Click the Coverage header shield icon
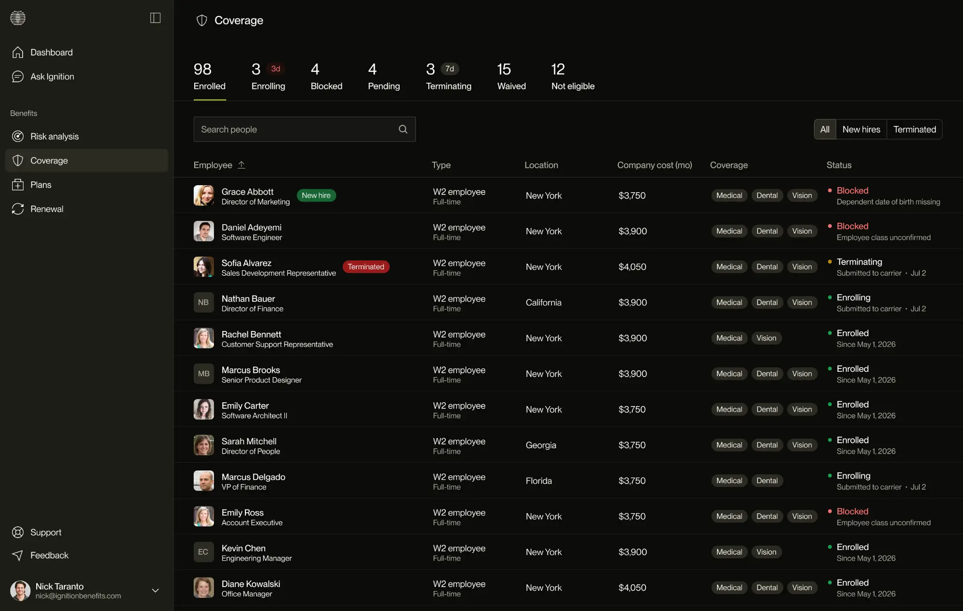Viewport: 963px width, 611px height. point(202,20)
